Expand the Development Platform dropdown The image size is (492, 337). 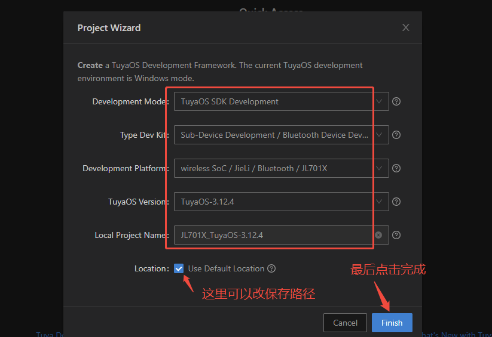(379, 168)
